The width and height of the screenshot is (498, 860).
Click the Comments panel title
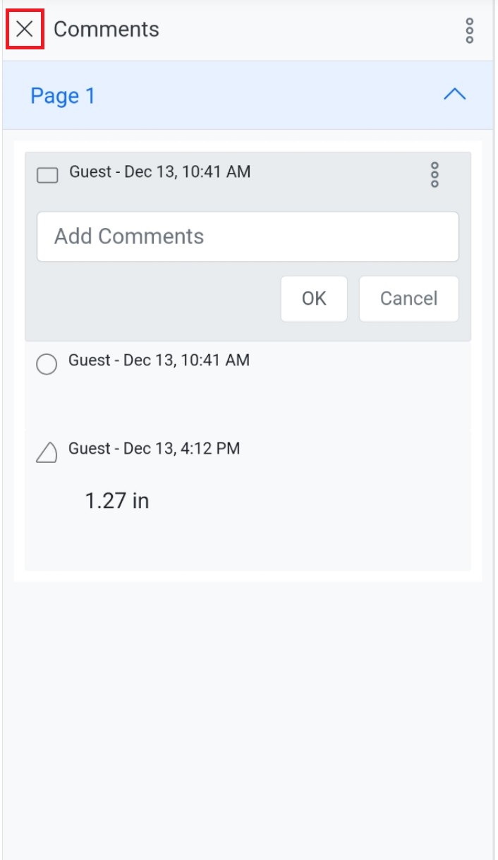(x=107, y=30)
